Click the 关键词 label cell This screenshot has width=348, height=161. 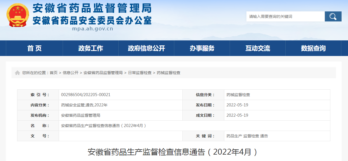click(x=203, y=136)
